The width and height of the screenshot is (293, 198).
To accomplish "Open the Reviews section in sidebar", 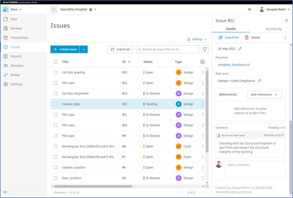I will 16,28.
